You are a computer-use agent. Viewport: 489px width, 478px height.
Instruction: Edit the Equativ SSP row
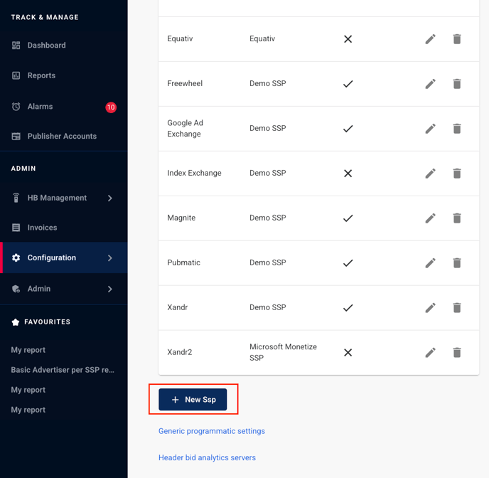(431, 39)
